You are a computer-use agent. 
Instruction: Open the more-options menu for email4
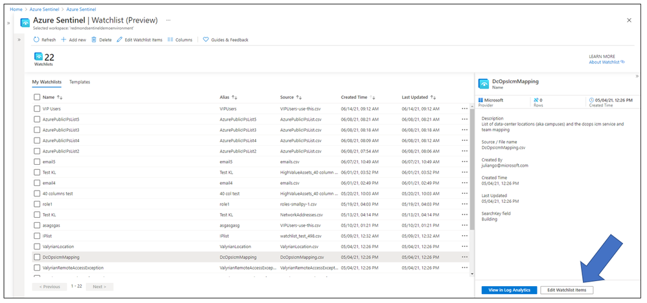pyautogui.click(x=465, y=183)
